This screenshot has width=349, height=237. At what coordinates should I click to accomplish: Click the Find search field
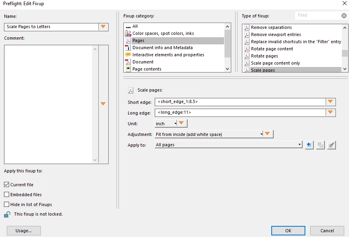pyautogui.click(x=318, y=15)
